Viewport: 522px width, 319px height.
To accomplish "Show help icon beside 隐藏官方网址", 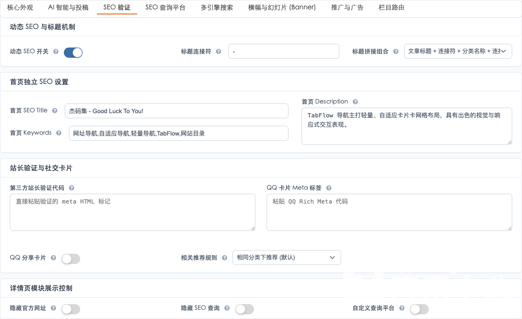I will (x=53, y=308).
